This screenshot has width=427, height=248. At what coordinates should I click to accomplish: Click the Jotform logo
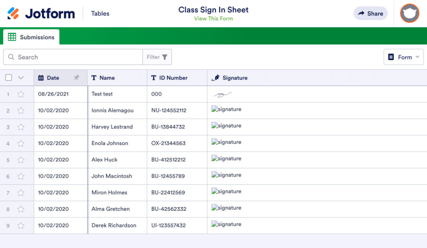tap(41, 13)
